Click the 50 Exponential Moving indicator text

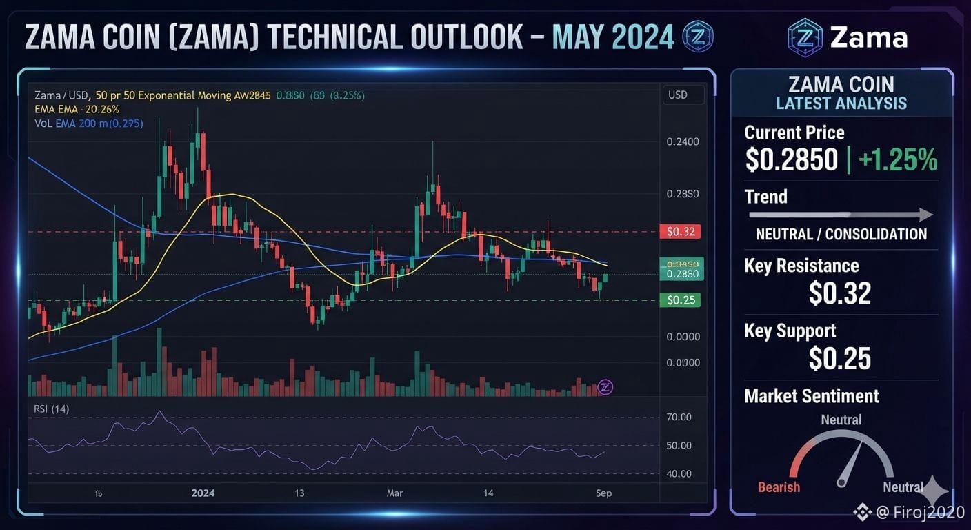click(183, 95)
